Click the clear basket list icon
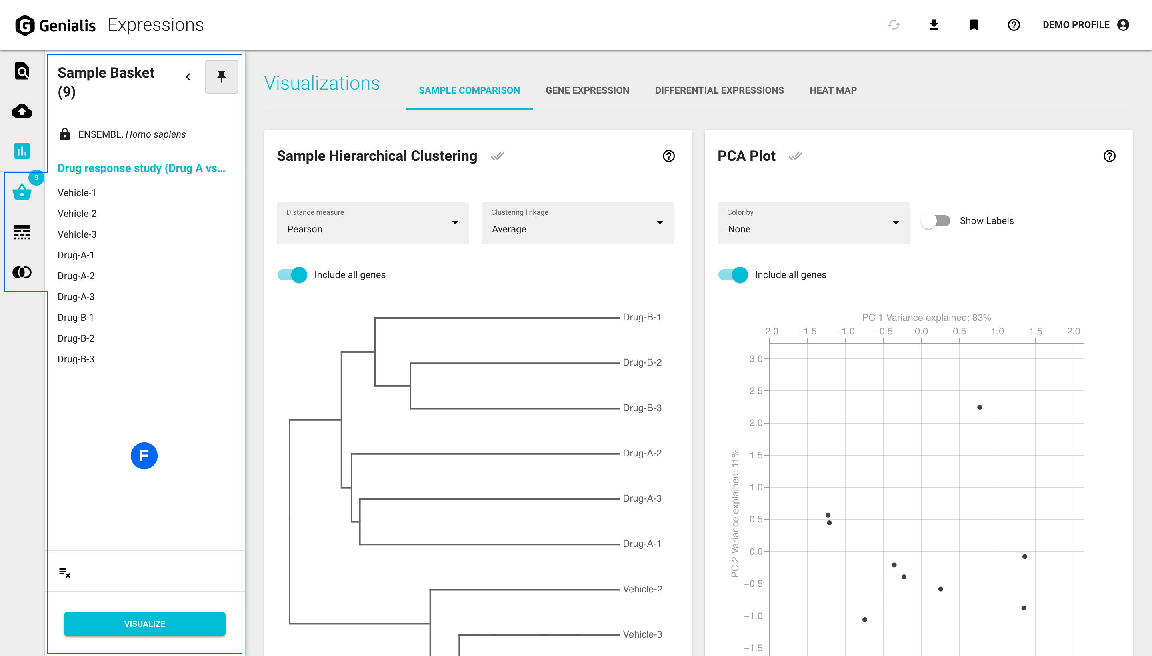 coord(64,573)
